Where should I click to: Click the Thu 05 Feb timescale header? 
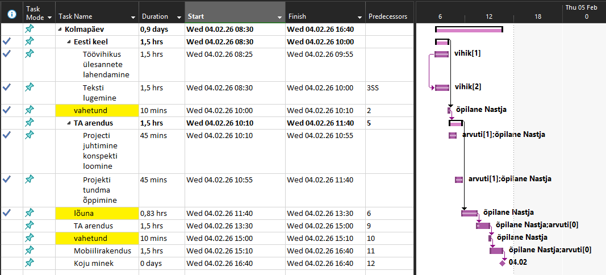[x=581, y=8]
